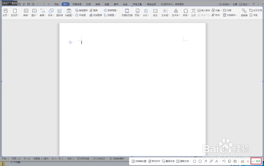Open the 截屏 (Screenshot) tool

click(x=43, y=13)
